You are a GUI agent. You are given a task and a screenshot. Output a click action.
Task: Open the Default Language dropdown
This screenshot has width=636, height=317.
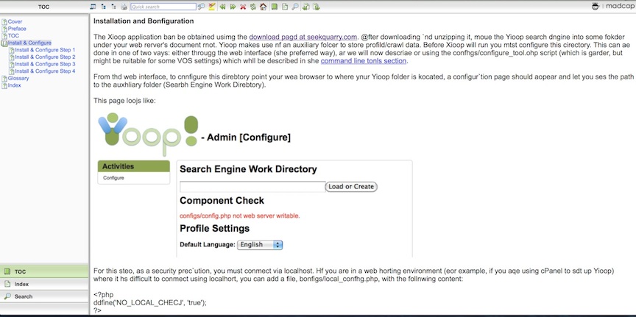(260, 244)
